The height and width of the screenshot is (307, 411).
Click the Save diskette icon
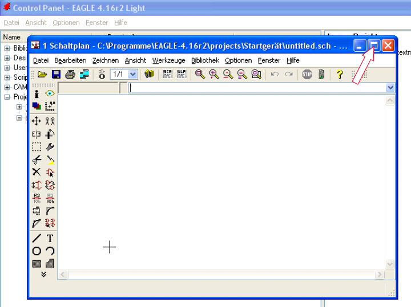coord(56,75)
